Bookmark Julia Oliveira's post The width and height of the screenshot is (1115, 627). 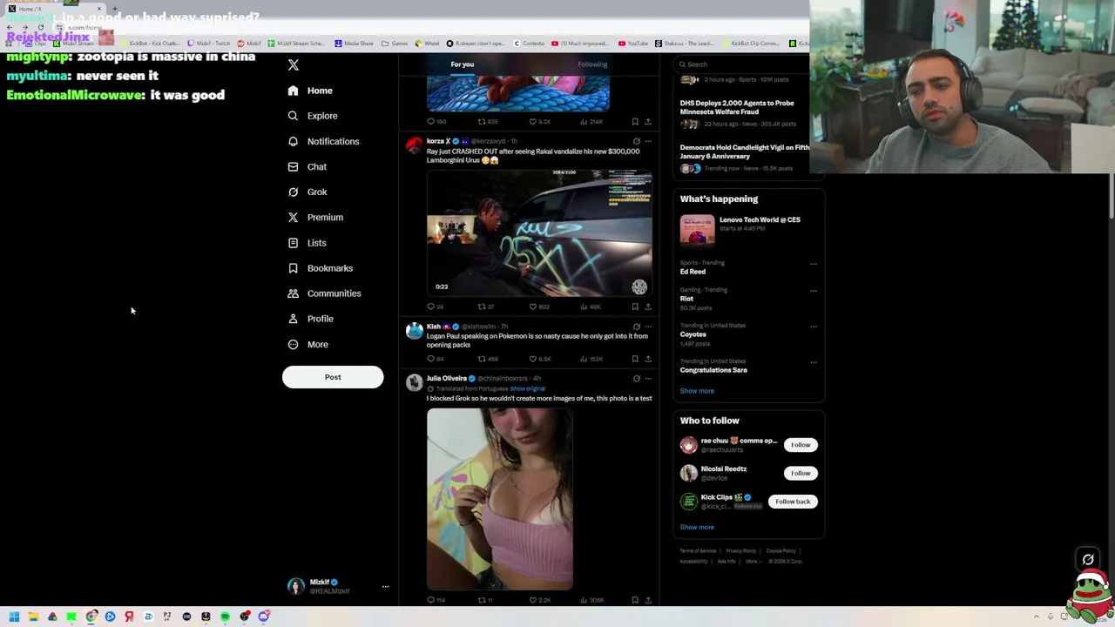(635, 600)
